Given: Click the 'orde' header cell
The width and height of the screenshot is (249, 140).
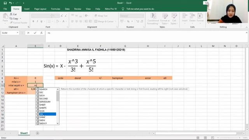Looking at the screenshot, I should [x=61, y=78].
